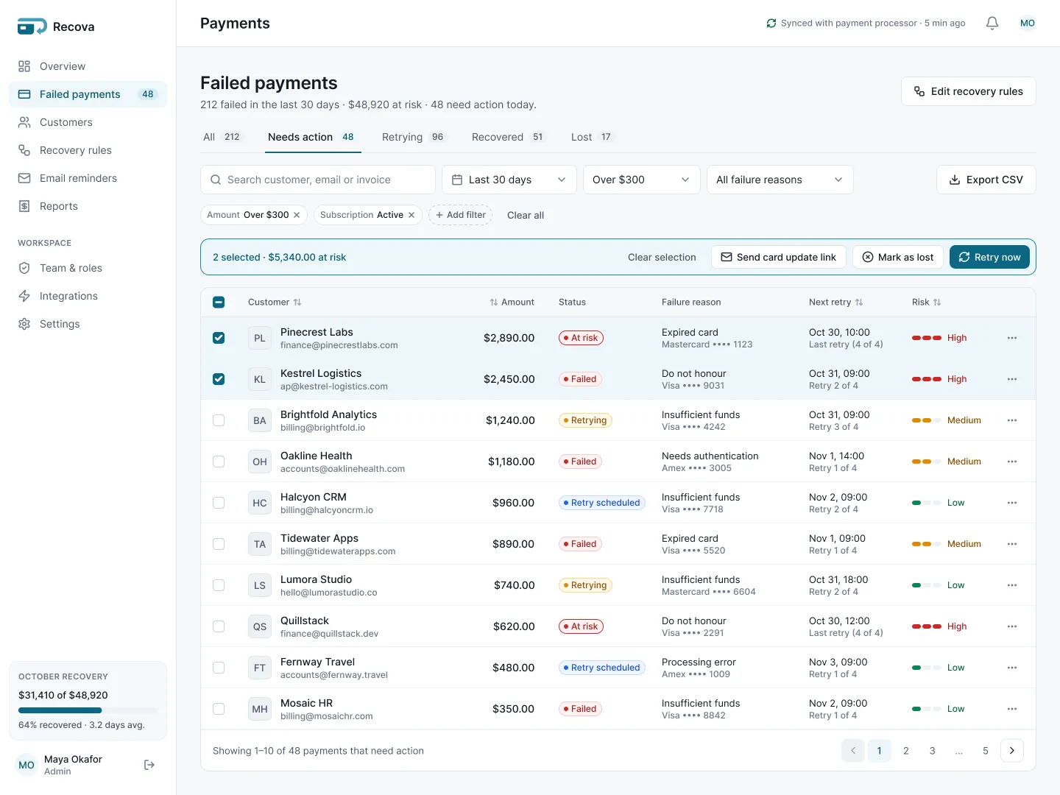This screenshot has height=795, width=1060.
Task: Click the sync status refresh icon
Action: (x=771, y=23)
